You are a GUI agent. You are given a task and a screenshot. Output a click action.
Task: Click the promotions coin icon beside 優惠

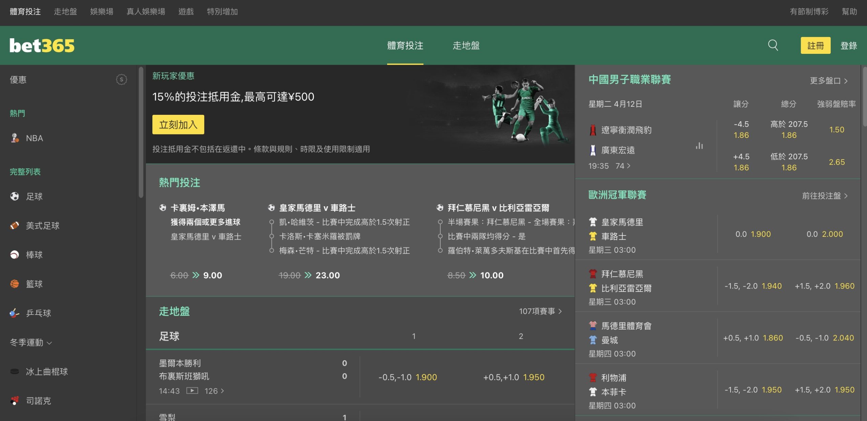[121, 80]
